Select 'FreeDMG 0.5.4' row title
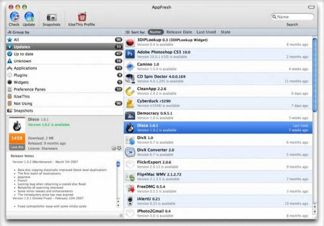The height and width of the screenshot is (226, 324). click(x=151, y=187)
